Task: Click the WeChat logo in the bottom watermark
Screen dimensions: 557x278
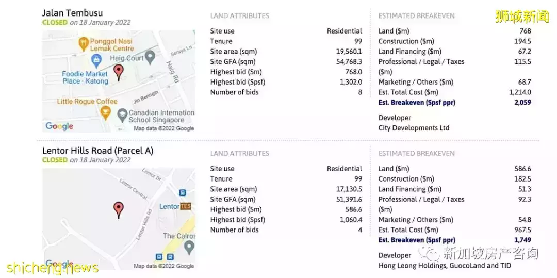Action: [427, 253]
